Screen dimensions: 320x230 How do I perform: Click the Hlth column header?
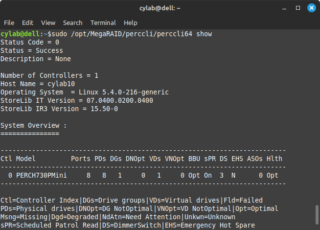(274, 159)
